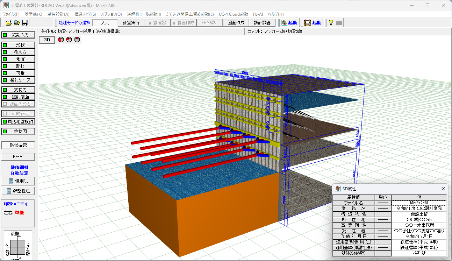The image size is (452, 261).
Task: Select the 事業所名 attribute row
Action: tap(389, 225)
